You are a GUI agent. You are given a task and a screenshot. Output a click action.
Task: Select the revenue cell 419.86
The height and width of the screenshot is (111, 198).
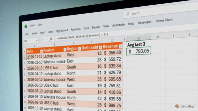point(112,92)
